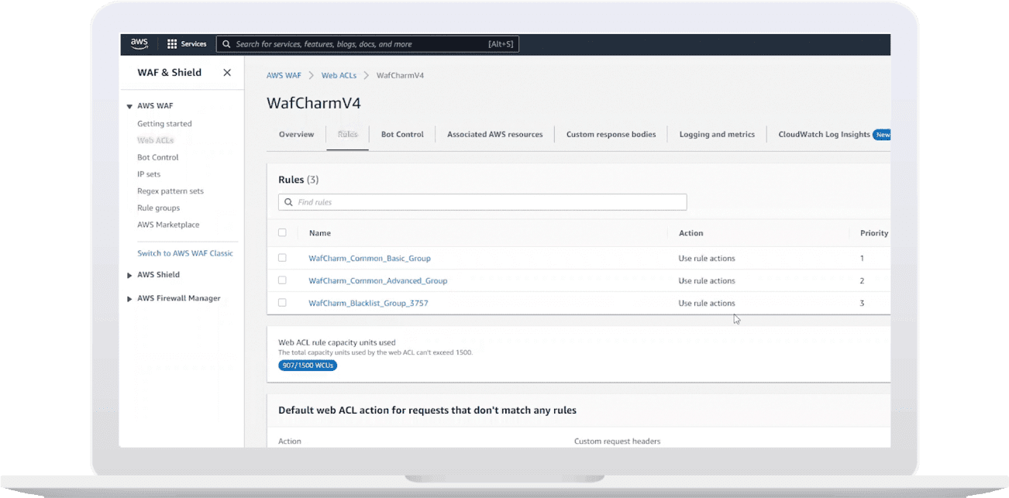The image size is (1009, 498).
Task: Click the New badge on CloudWatch tab
Action: click(x=882, y=135)
